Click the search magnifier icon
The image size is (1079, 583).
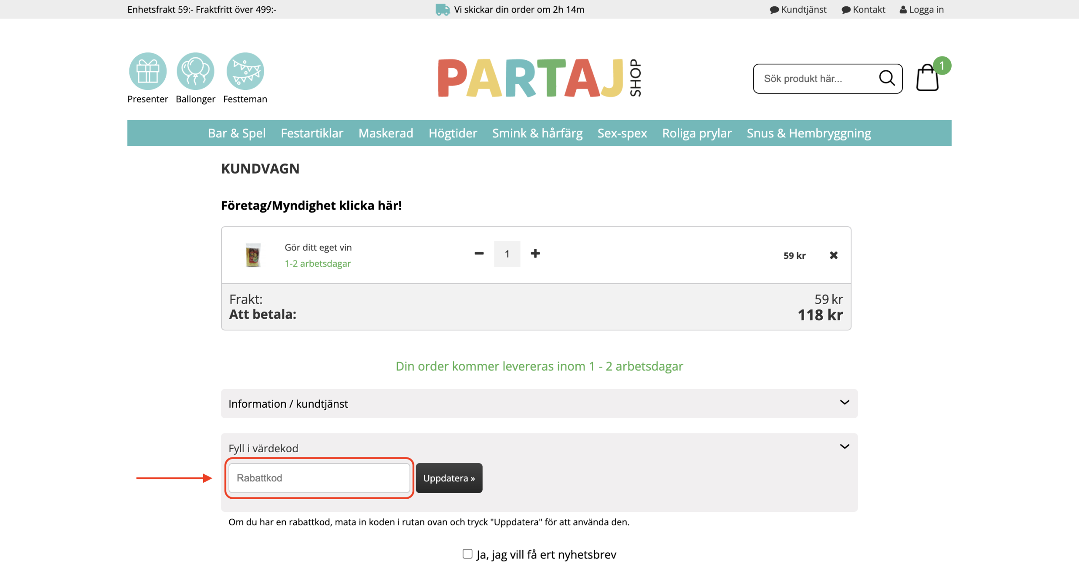[886, 78]
